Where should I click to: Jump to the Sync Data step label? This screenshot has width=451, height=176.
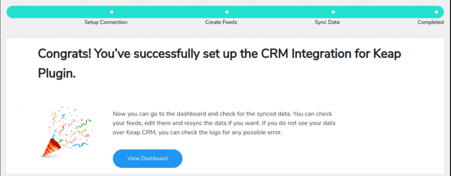(x=327, y=22)
